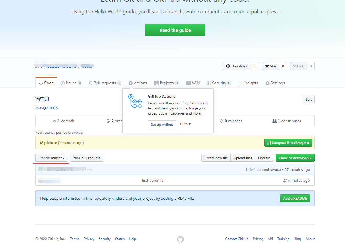Open the Help footer link
The width and height of the screenshot is (345, 252).
point(132,239)
